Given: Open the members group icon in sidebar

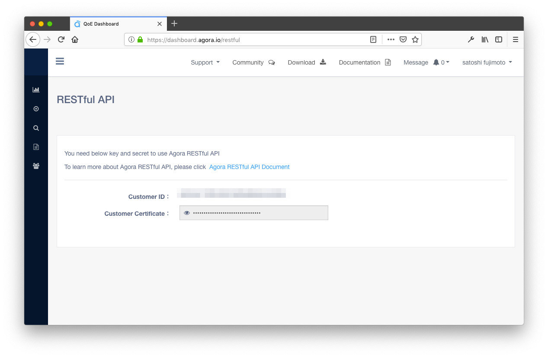Looking at the screenshot, I should (x=36, y=166).
